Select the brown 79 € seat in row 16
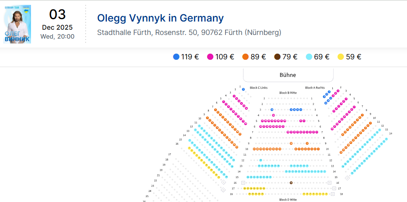This screenshot has width=407, height=202. coord(291,183)
